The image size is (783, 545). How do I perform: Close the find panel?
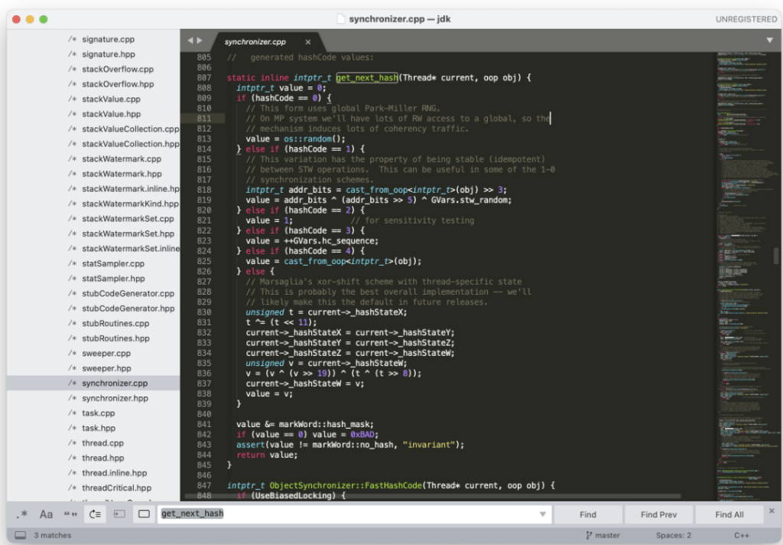pyautogui.click(x=772, y=511)
